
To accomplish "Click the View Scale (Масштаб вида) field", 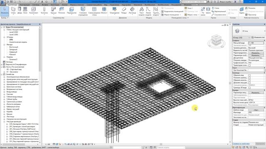I will pyautogui.click(x=256, y=43).
